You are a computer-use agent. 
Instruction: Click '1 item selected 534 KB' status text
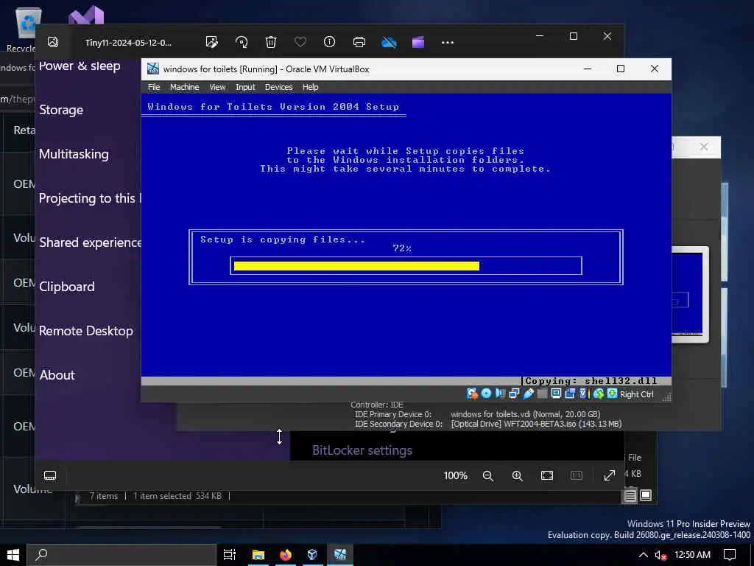pos(177,496)
